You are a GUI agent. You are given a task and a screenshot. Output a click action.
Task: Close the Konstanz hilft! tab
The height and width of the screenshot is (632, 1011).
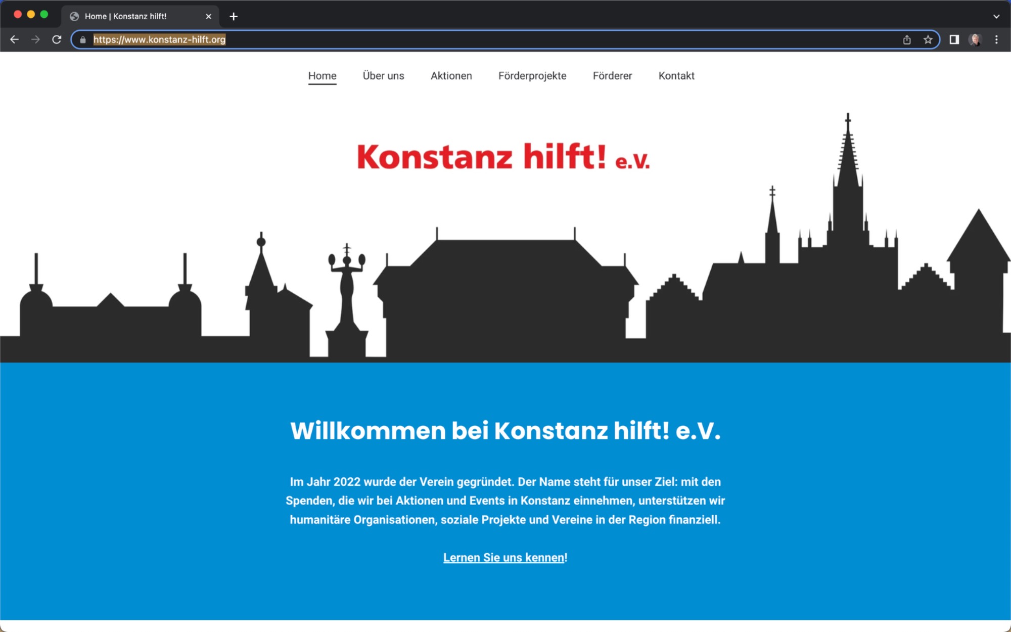click(208, 16)
